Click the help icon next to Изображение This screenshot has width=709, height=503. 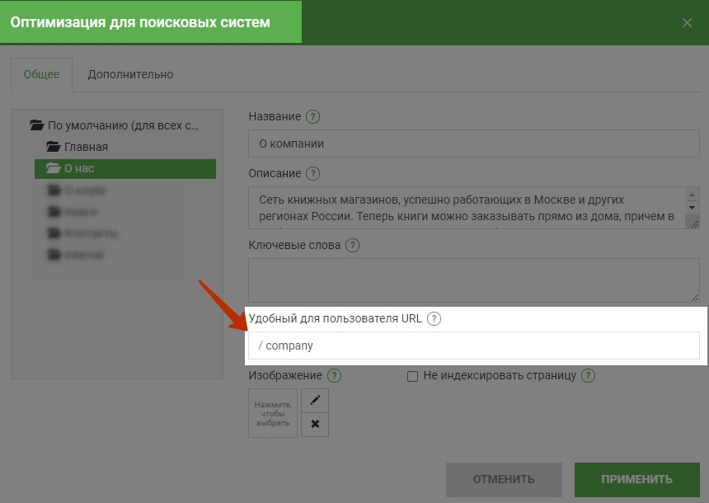click(334, 375)
